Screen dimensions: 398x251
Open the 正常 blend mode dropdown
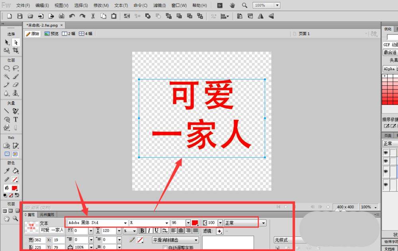263,223
